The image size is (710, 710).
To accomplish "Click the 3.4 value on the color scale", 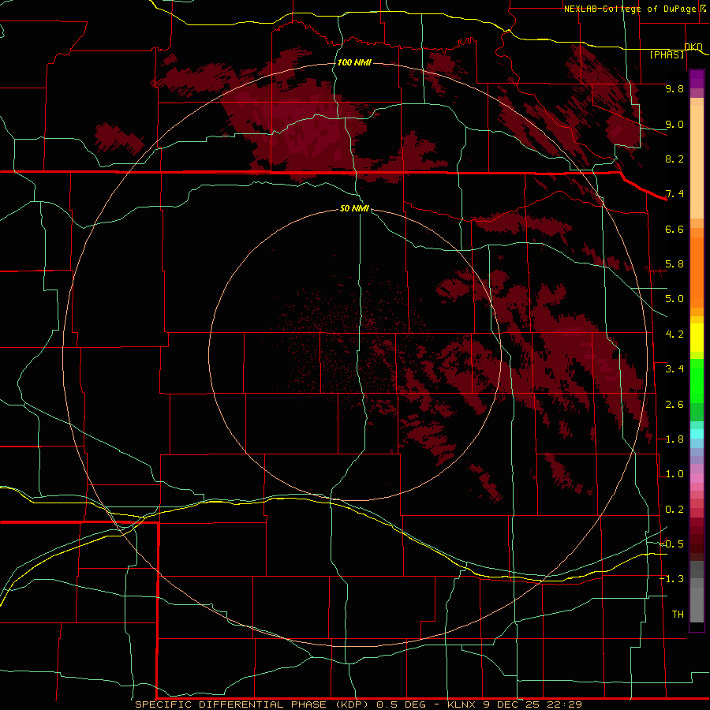I will pos(674,369).
